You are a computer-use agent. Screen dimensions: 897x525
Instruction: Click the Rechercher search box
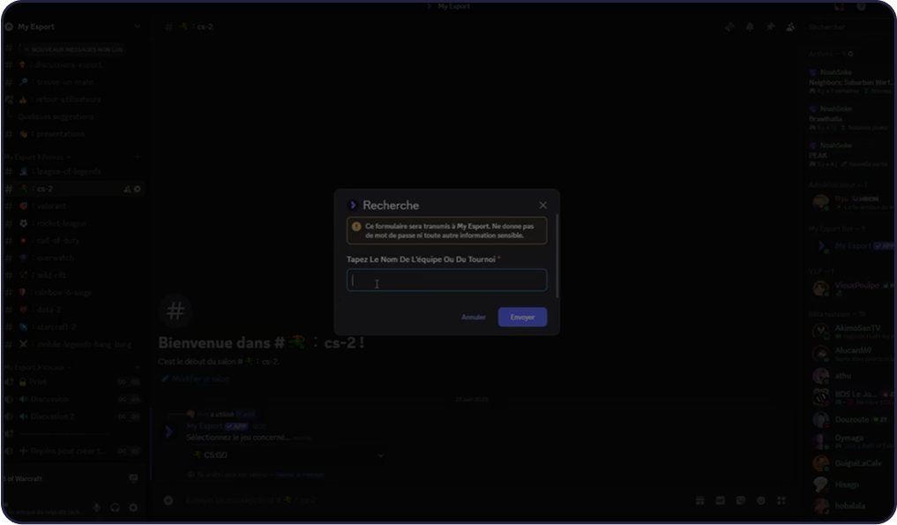[x=849, y=26]
